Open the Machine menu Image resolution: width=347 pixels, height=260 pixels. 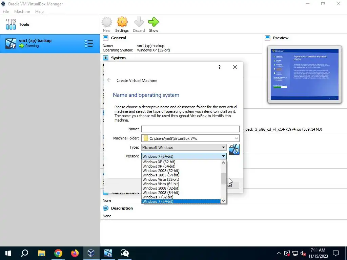(x=22, y=12)
